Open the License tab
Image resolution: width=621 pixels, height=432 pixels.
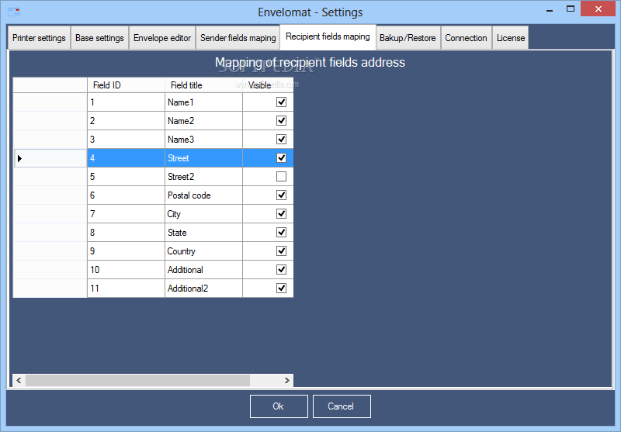[x=511, y=38]
